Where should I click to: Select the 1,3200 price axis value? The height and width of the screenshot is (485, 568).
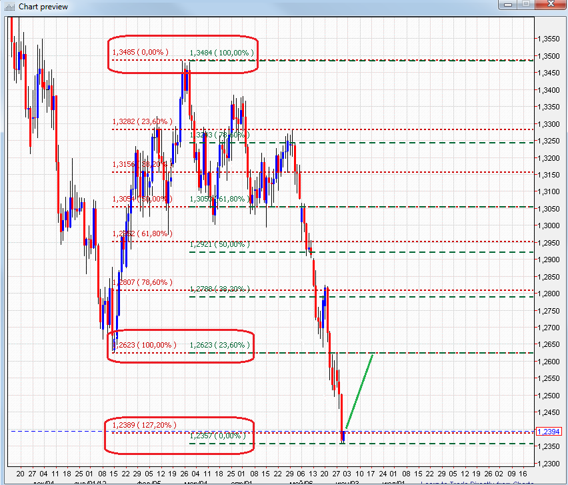click(x=549, y=158)
